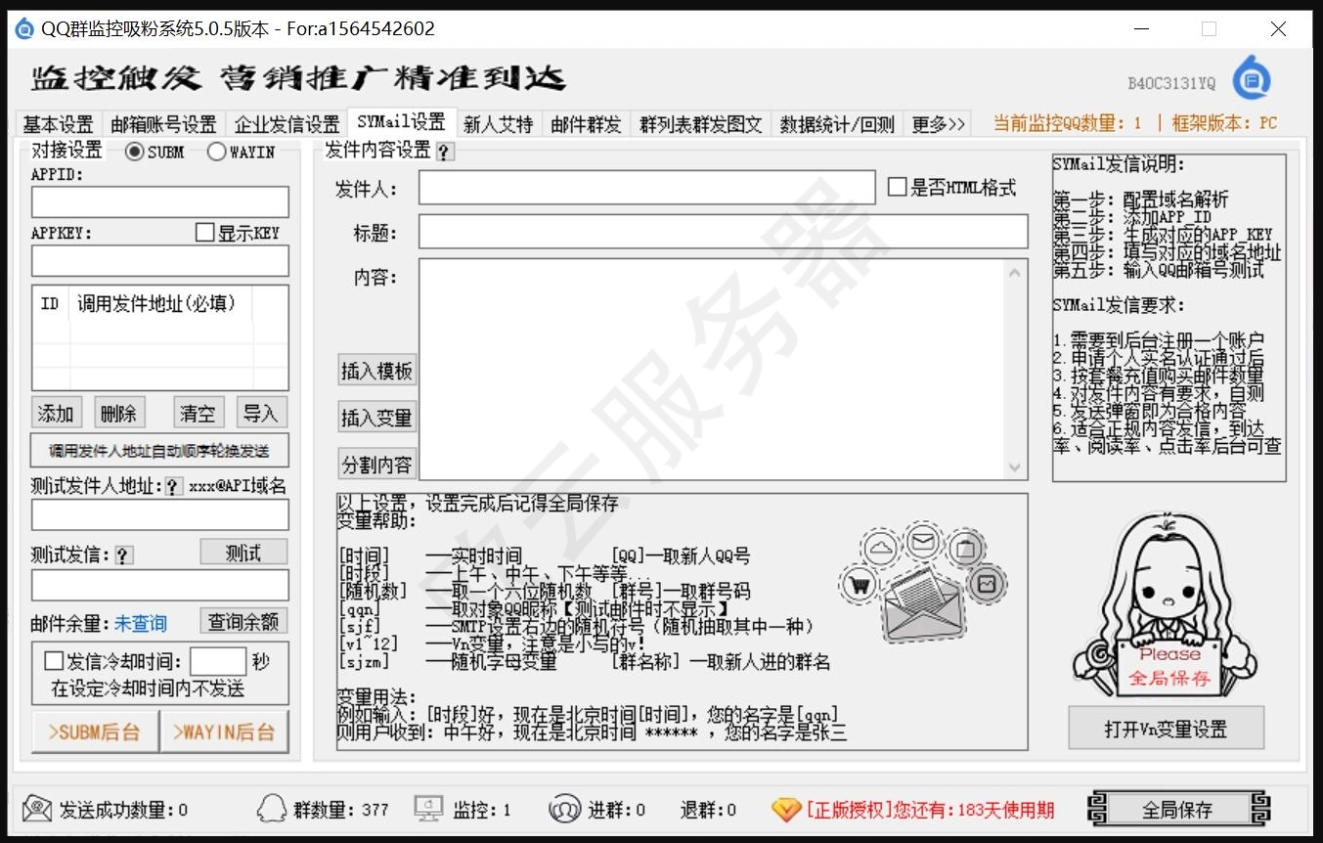This screenshot has width=1323, height=843.
Task: Enable the 发信冷却时间 checkbox
Action: pos(54,662)
